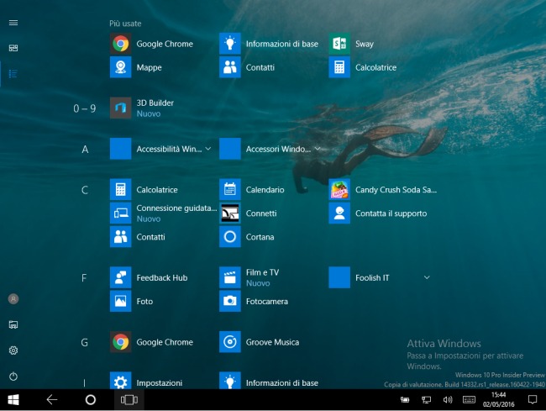Open Feedback Hub
Image resolution: width=546 pixels, height=411 pixels.
[149, 277]
